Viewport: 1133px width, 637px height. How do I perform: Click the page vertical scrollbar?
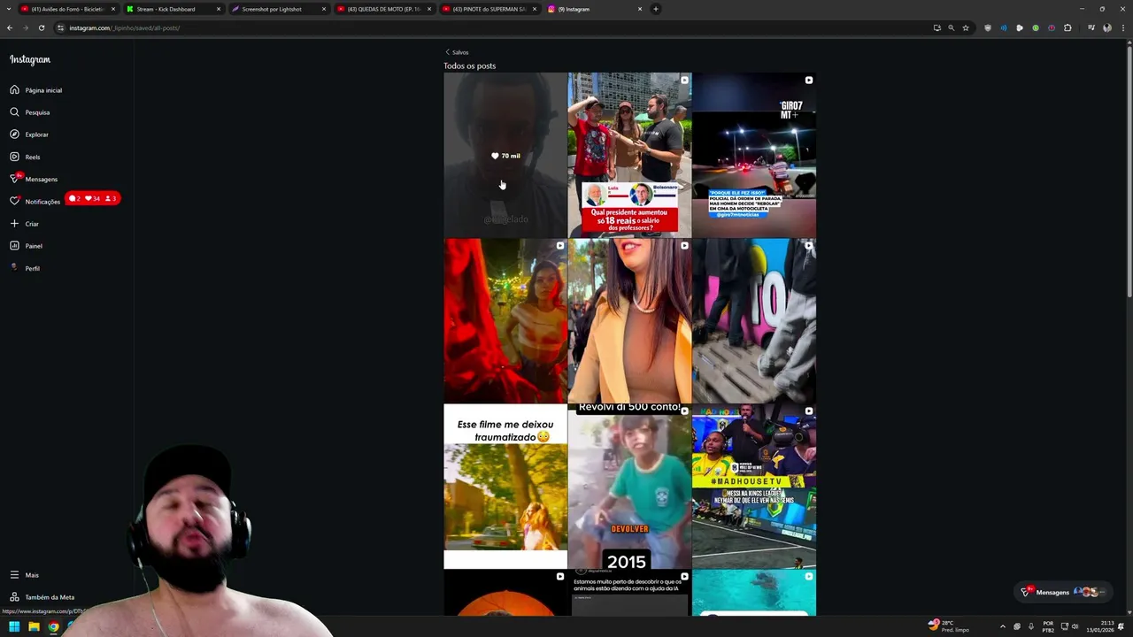(x=1129, y=170)
